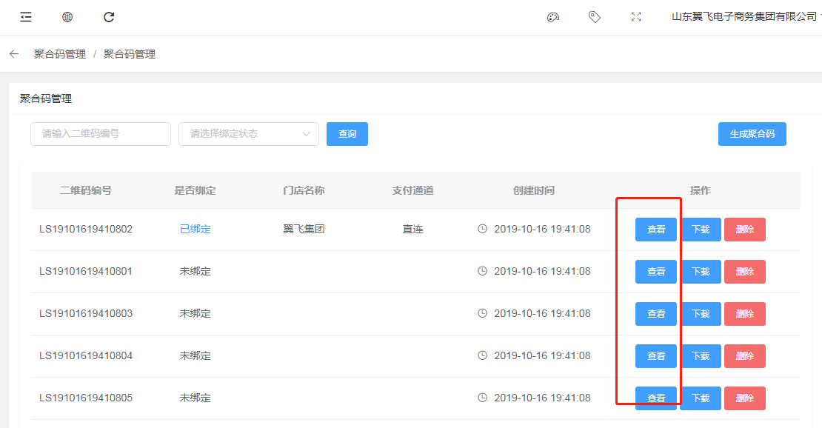Open the theme palette icon
Screen dimensions: 822x428
click(553, 17)
